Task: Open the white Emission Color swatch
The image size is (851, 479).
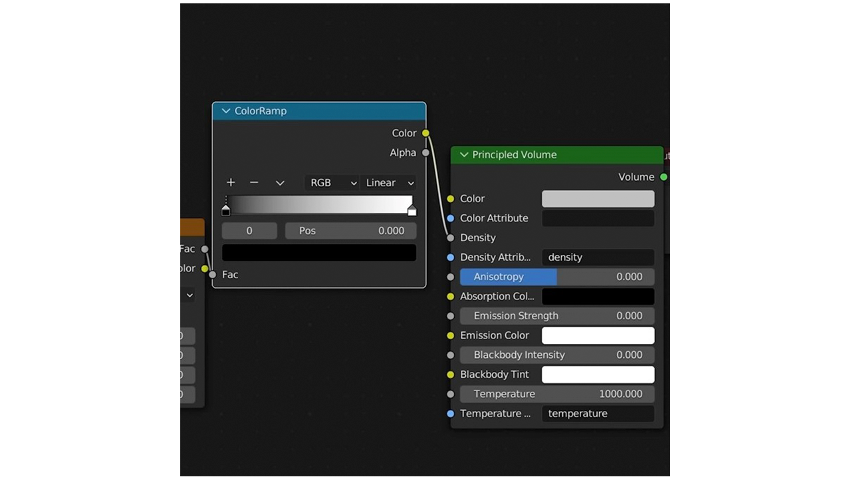Action: coord(598,335)
